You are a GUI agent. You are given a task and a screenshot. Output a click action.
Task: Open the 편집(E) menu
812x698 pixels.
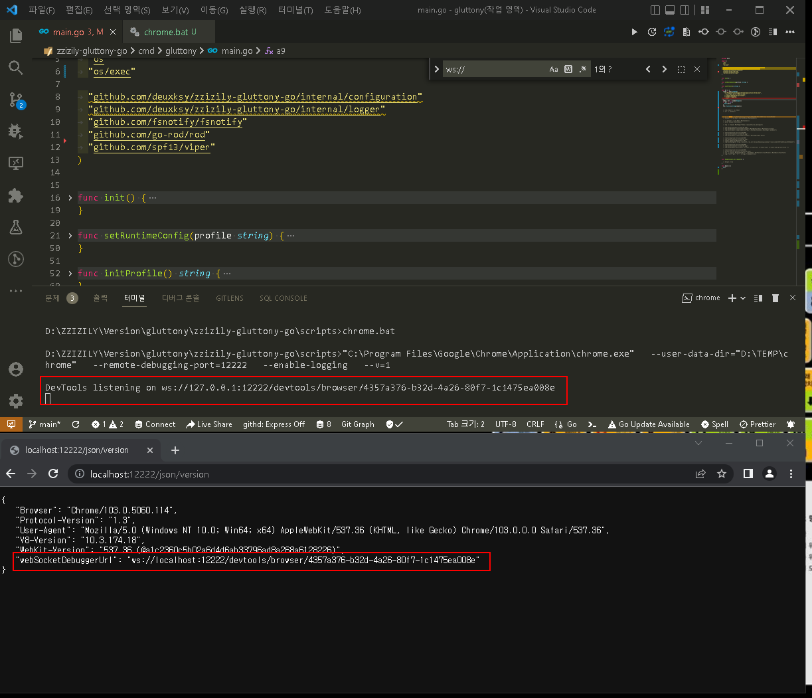pos(80,10)
